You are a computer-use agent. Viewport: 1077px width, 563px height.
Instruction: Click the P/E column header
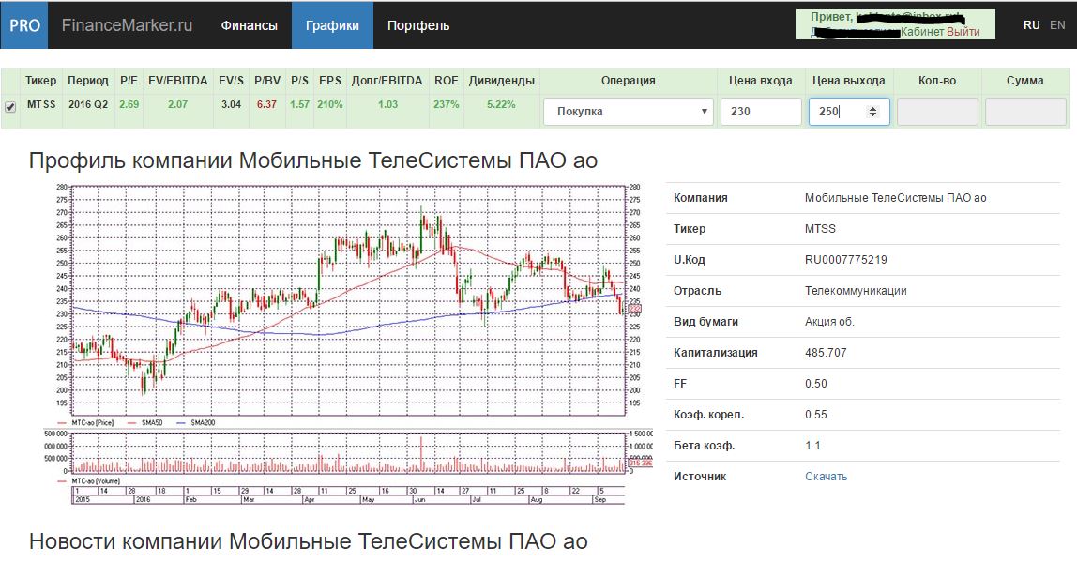pos(129,81)
